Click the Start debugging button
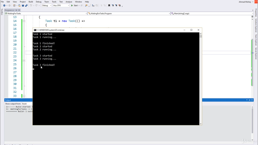258x145 pixels. (x=74, y=5)
